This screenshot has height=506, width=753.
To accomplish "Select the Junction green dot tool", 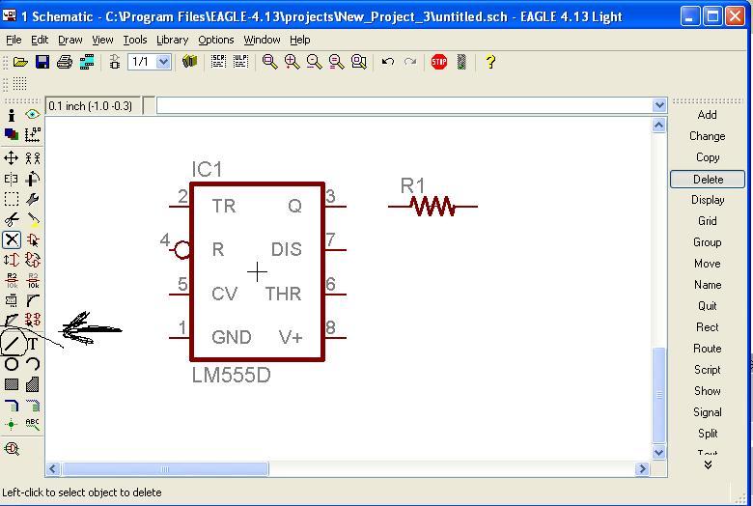I will click(x=12, y=425).
